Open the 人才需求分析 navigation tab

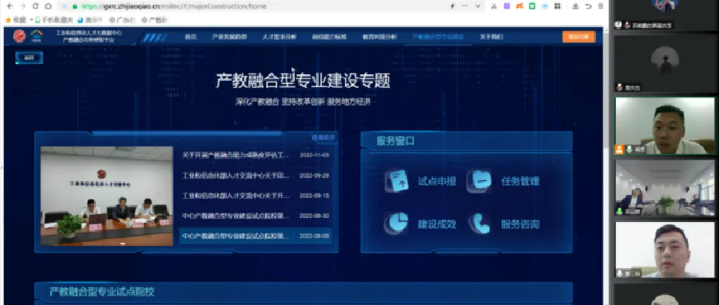coord(280,37)
